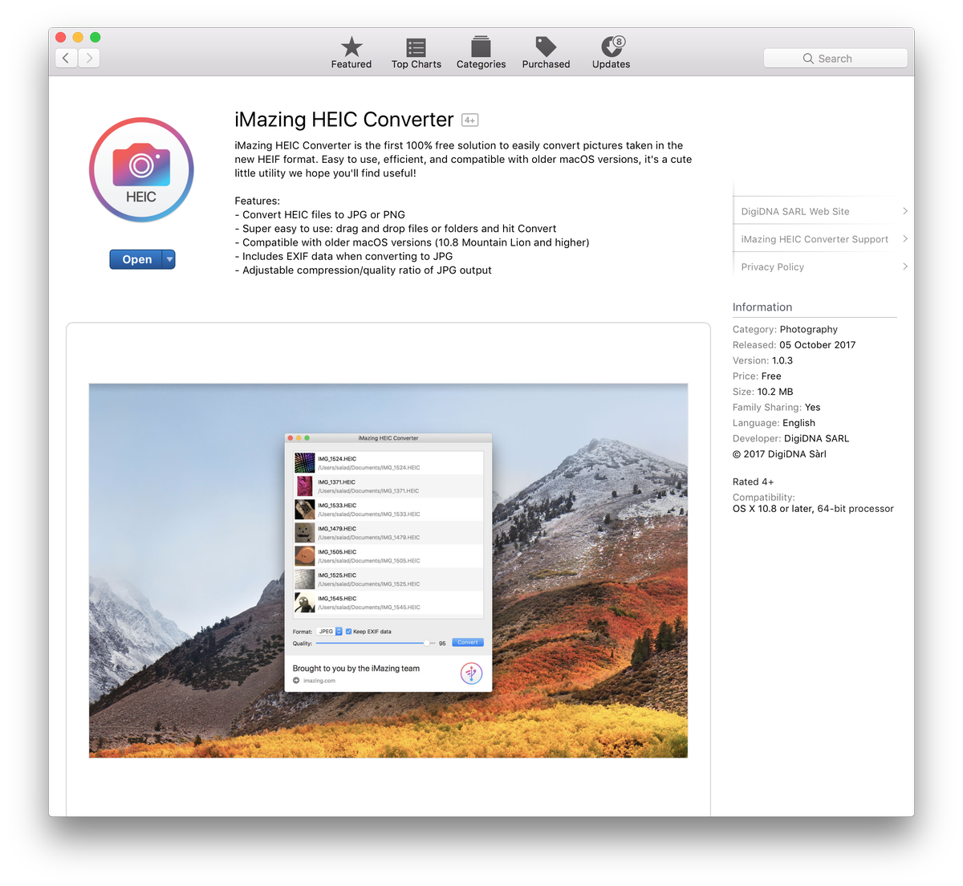Click the Top Charts tab label
Viewport: 963px width, 886px height.
(416, 64)
